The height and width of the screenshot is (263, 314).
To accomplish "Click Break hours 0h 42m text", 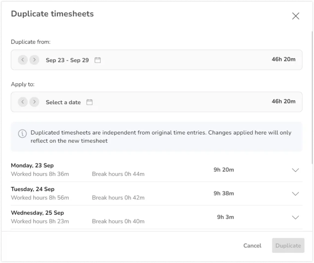I will pyautogui.click(x=118, y=197).
